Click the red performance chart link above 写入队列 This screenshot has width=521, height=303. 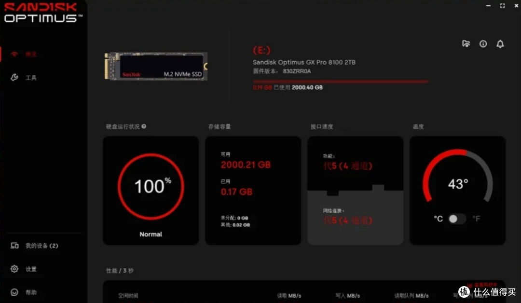tap(482, 285)
